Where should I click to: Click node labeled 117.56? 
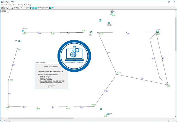pos(168,85)
